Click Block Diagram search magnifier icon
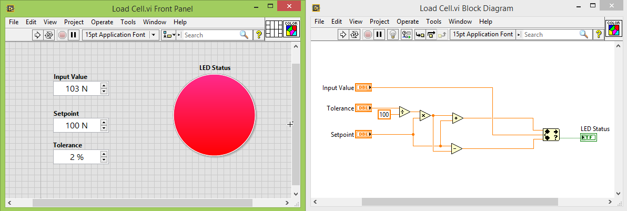Image resolution: width=627 pixels, height=211 pixels. click(x=584, y=34)
